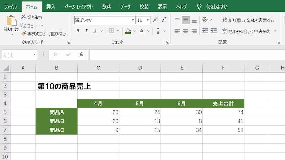
Task: Toggle bold formatting
Action: pos(78,31)
